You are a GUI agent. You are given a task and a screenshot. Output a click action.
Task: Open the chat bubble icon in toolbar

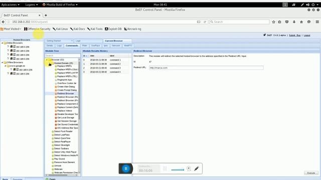309,22
